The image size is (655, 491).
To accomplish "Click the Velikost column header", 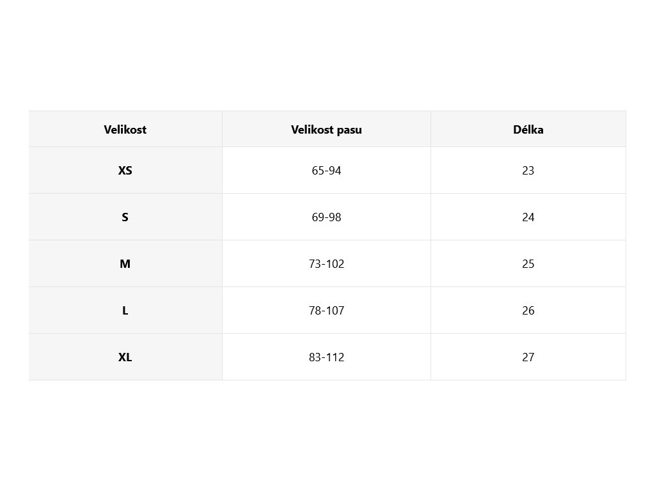I will pyautogui.click(x=125, y=129).
